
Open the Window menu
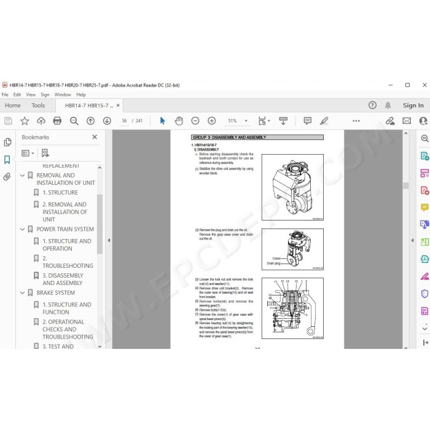coord(63,95)
